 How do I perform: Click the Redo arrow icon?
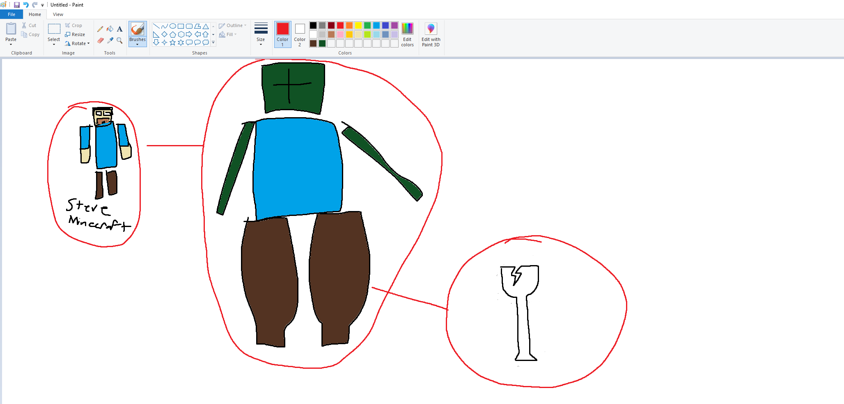pos(35,5)
